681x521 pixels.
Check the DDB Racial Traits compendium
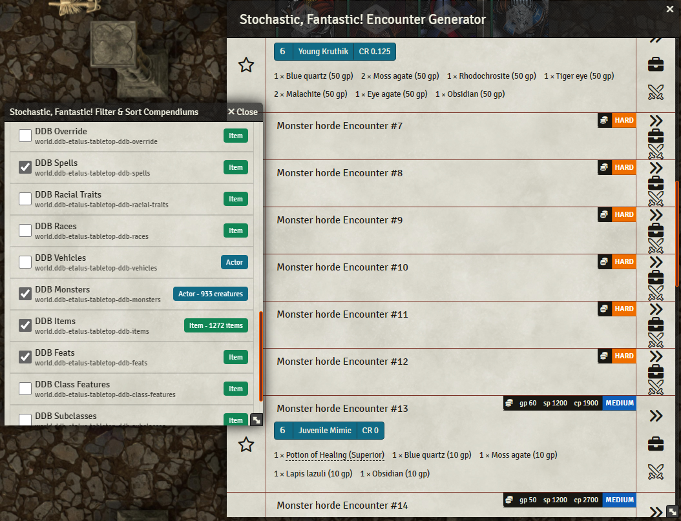25,198
